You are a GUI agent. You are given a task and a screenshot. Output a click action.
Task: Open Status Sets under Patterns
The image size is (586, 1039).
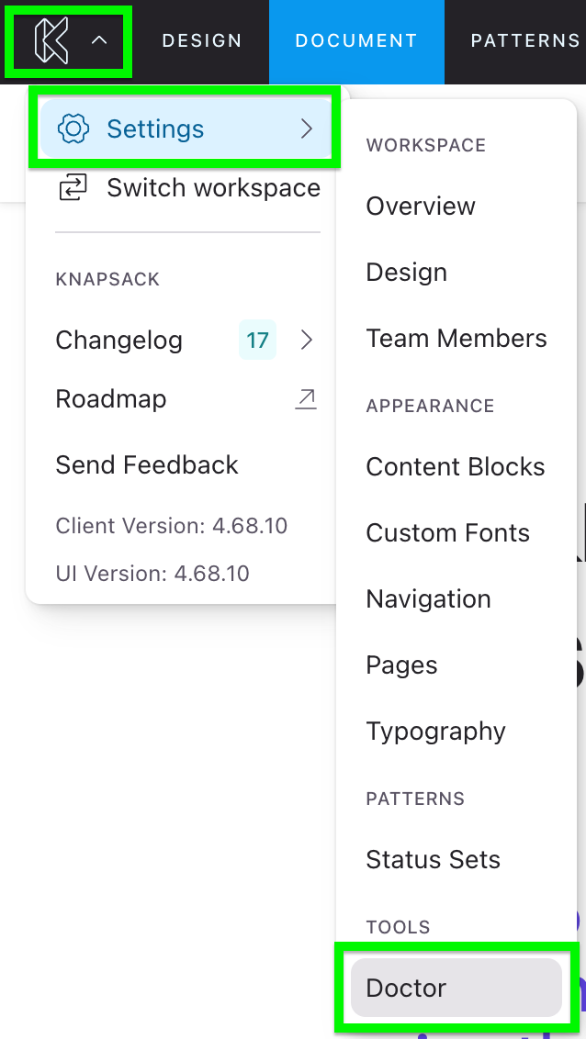(x=434, y=859)
